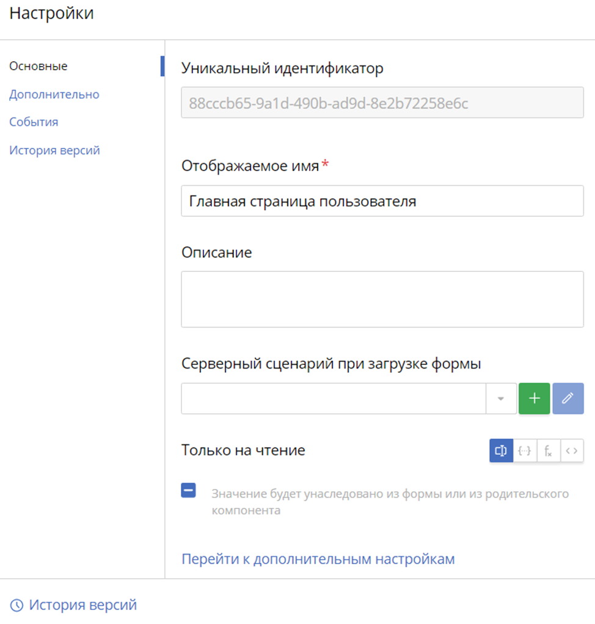Select the angle-brackets code mode icon
Viewport: 595px width, 624px height.
coord(572,450)
